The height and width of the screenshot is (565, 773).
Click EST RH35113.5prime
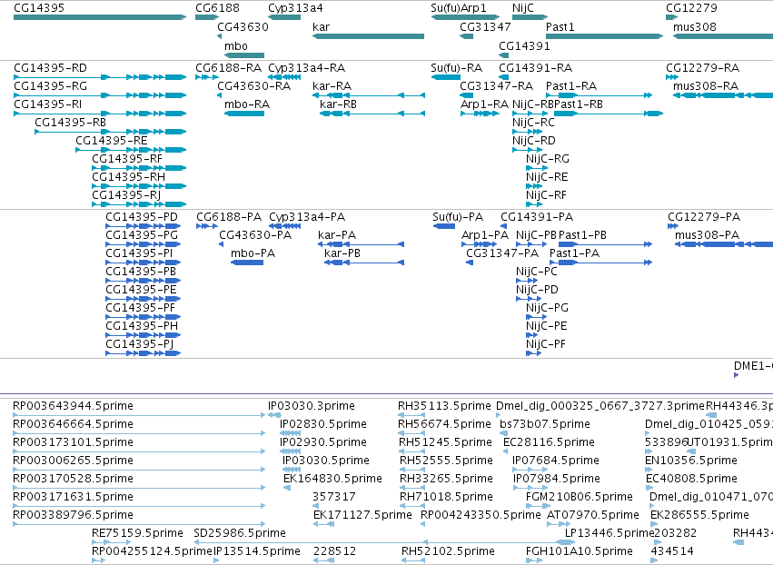(x=411, y=415)
